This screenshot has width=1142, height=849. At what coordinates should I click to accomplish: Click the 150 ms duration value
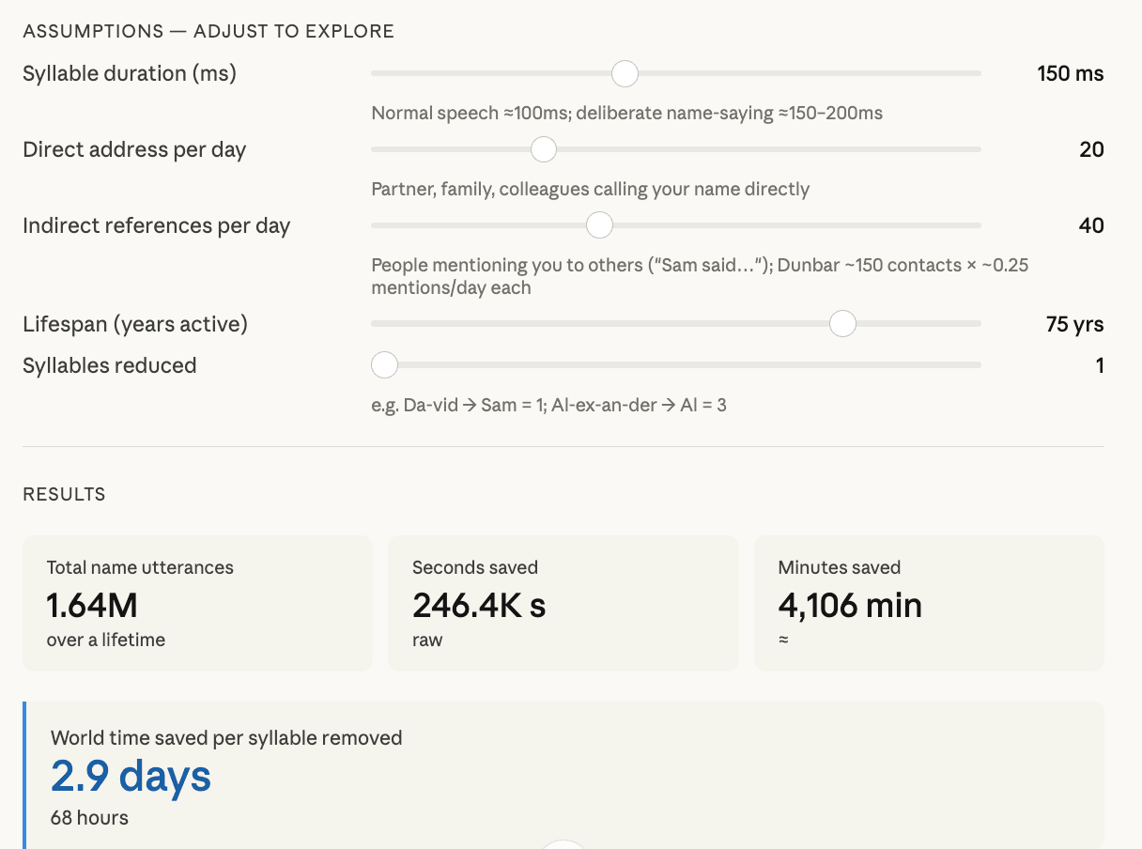coord(1070,73)
